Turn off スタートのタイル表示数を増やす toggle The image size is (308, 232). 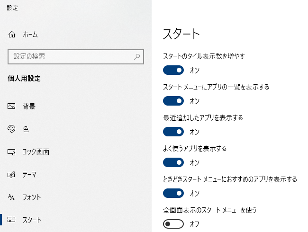click(x=173, y=70)
